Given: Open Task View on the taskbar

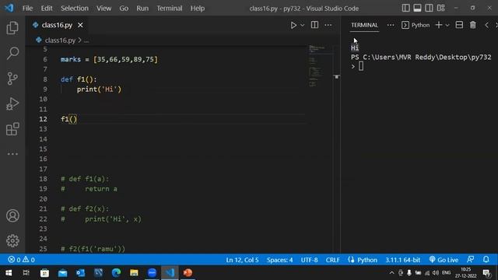Looking at the screenshot, I should pyautogui.click(x=26, y=273).
